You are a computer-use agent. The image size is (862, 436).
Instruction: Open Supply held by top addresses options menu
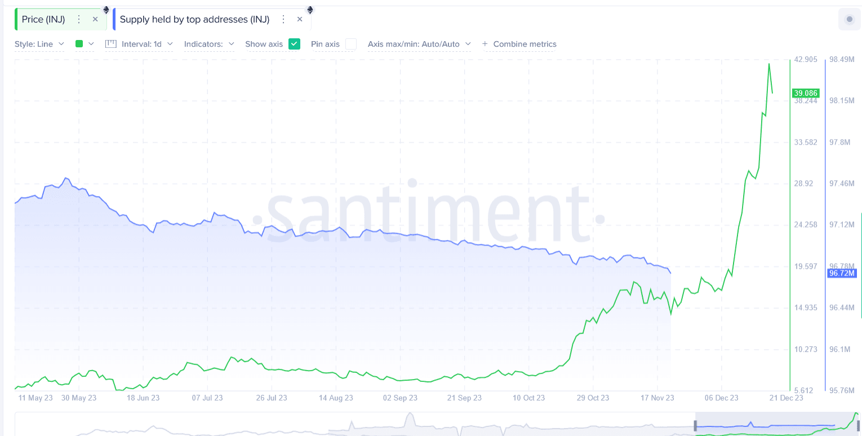pyautogui.click(x=283, y=19)
